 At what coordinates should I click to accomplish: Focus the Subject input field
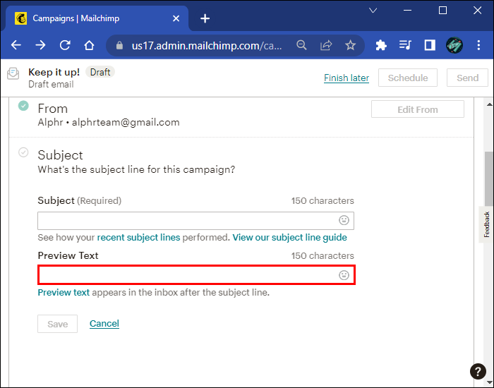click(195, 221)
